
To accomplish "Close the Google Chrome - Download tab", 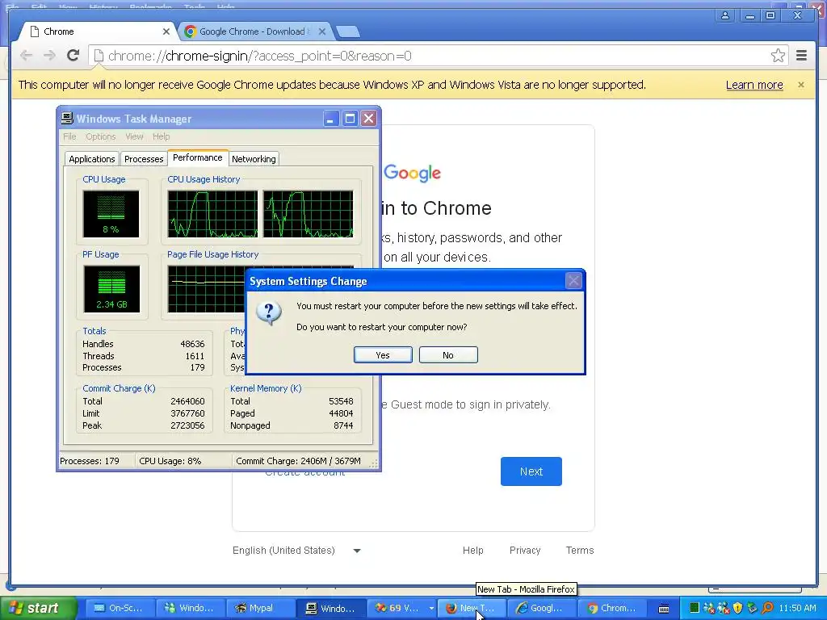I will (322, 31).
